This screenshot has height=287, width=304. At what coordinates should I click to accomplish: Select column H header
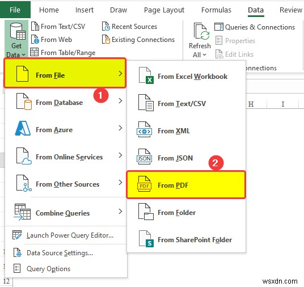(x=251, y=104)
